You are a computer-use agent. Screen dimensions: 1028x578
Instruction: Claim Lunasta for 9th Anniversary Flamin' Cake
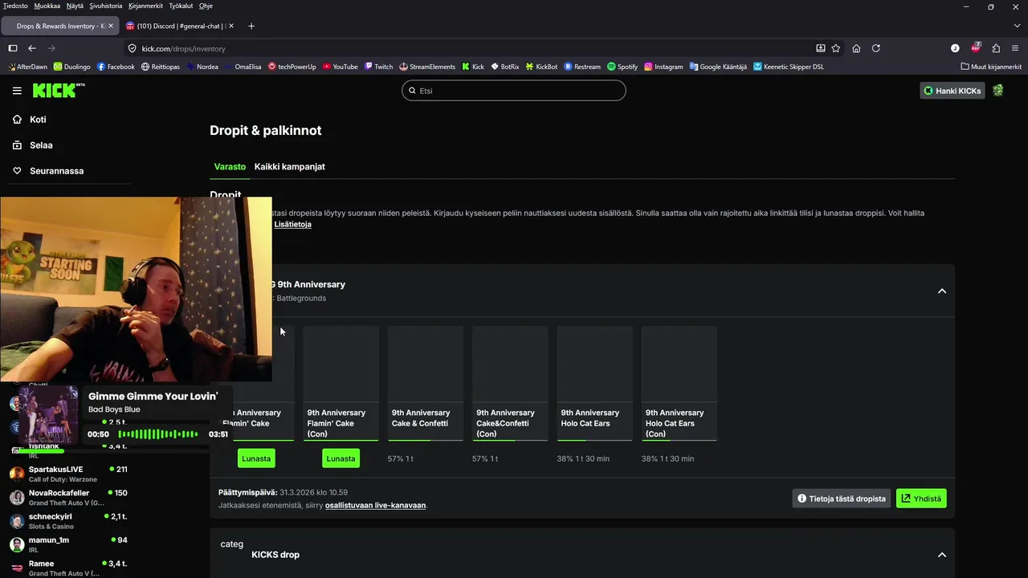tap(256, 458)
